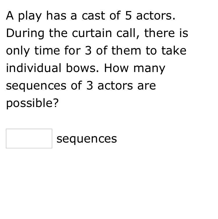Click the word 'During' in the question

[x=25, y=34]
